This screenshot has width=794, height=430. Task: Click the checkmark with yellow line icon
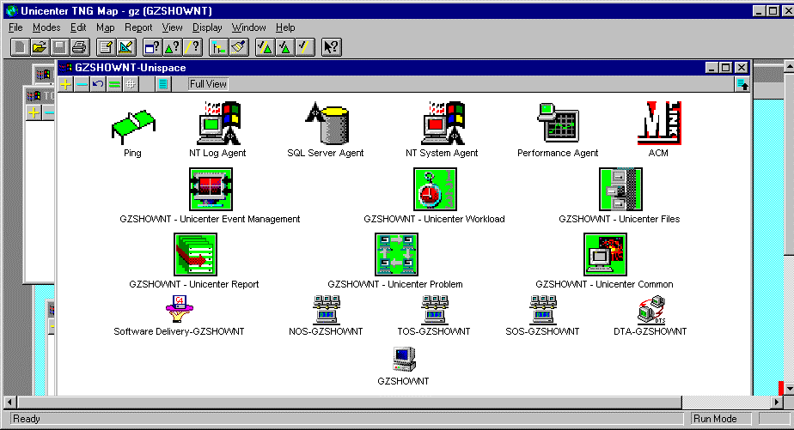click(x=304, y=47)
